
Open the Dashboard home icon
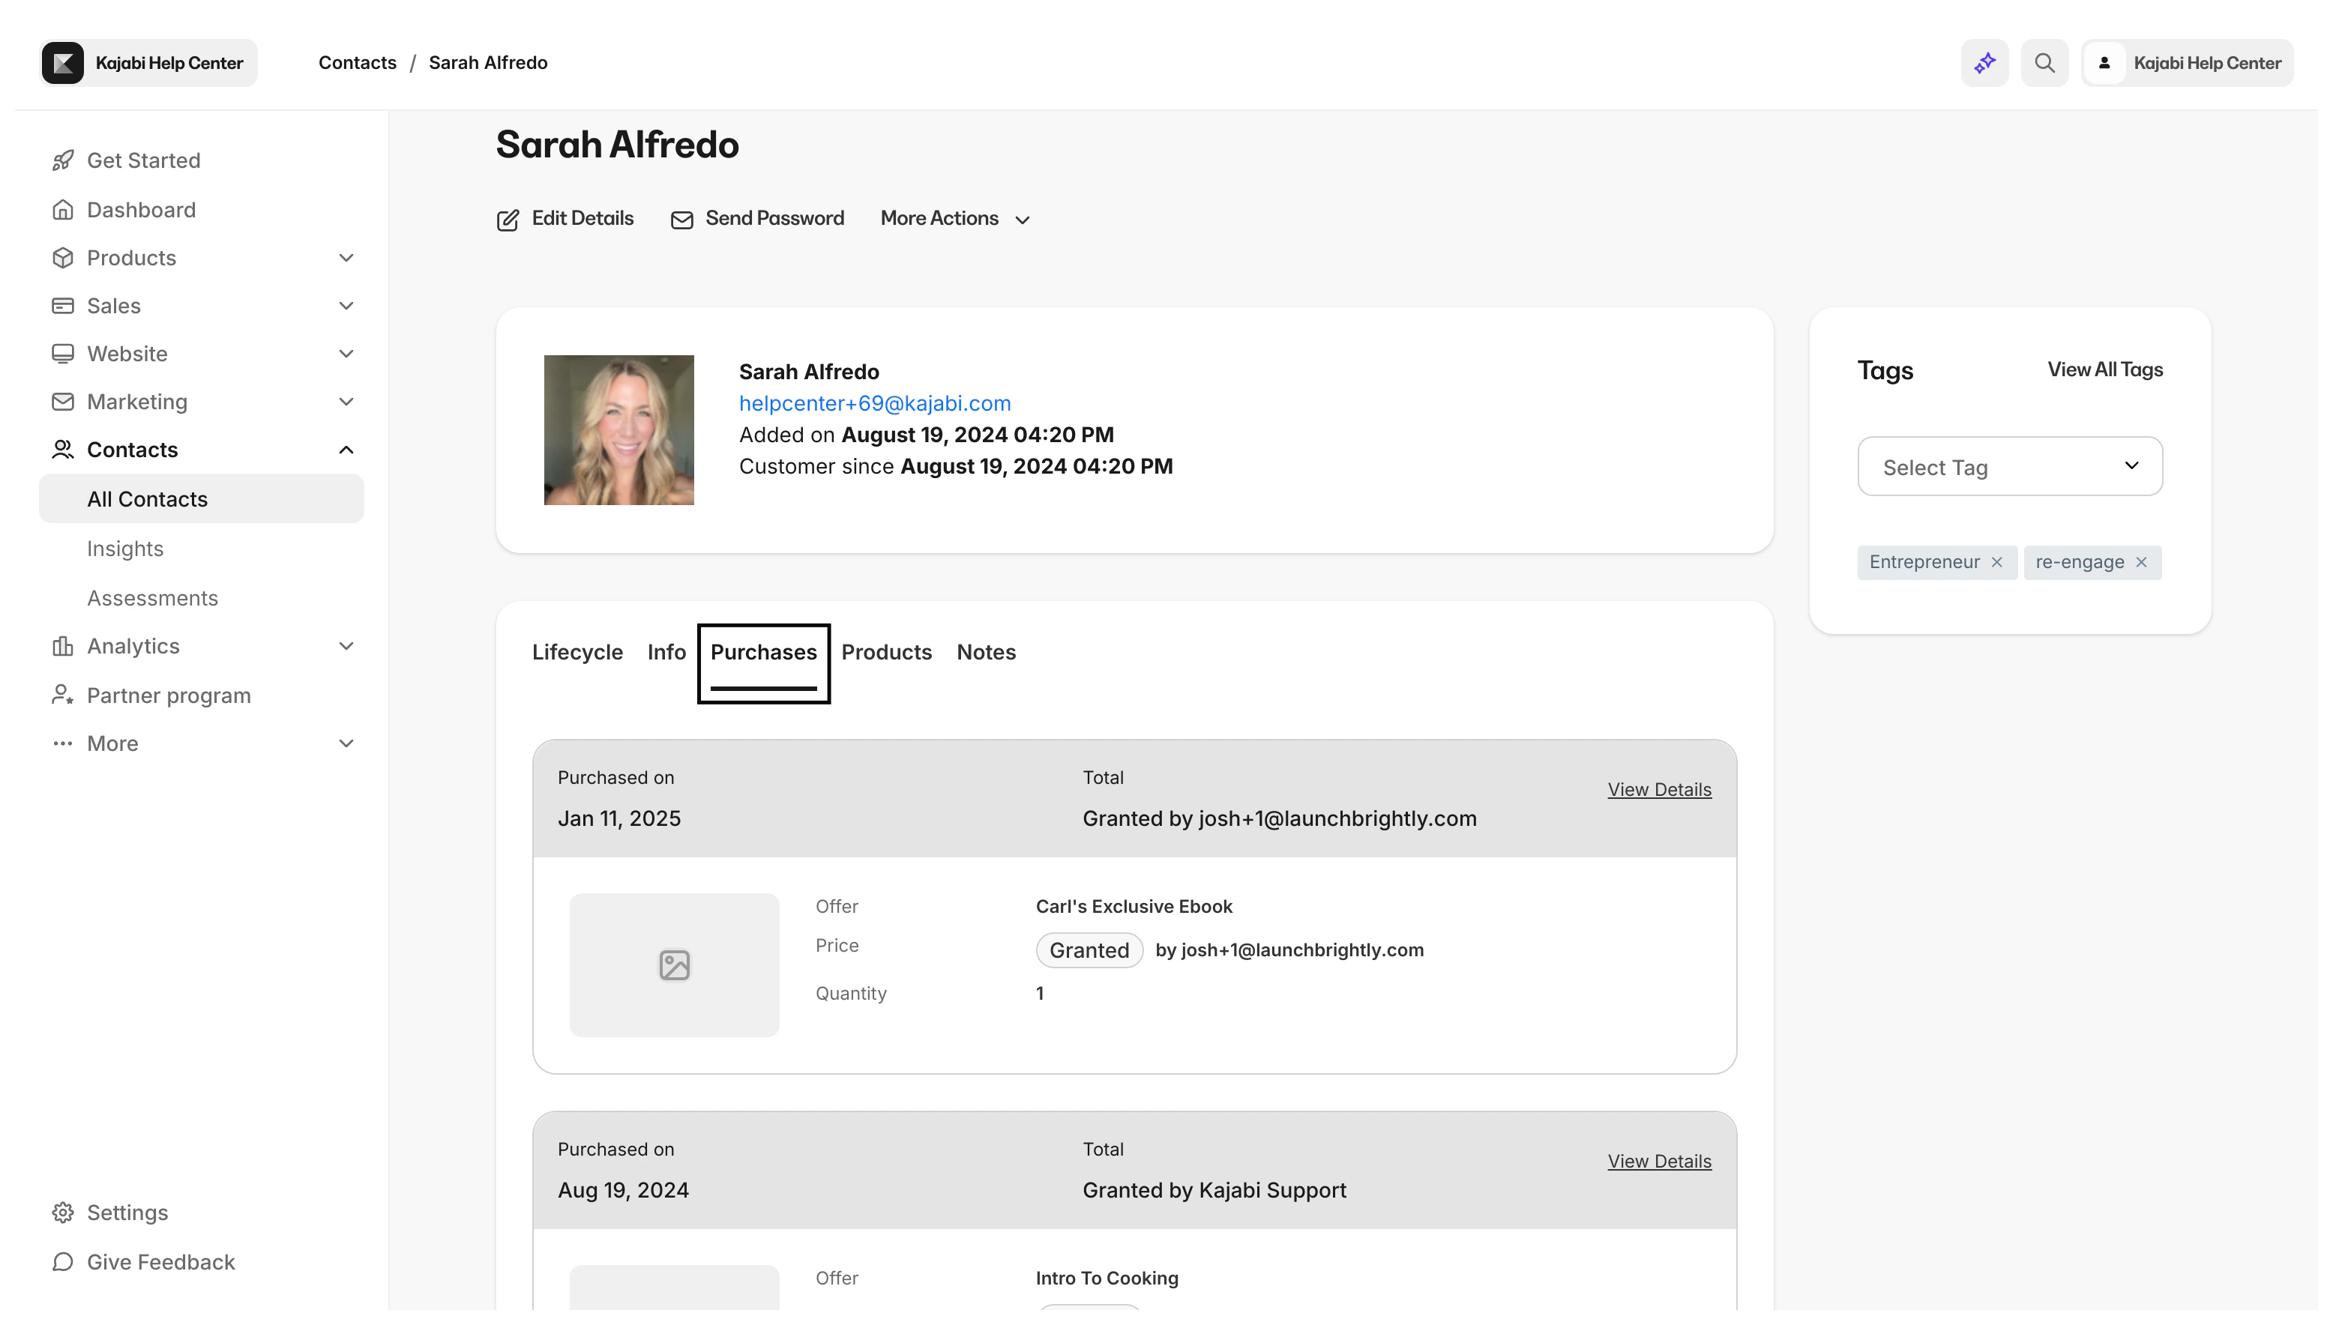click(63, 209)
